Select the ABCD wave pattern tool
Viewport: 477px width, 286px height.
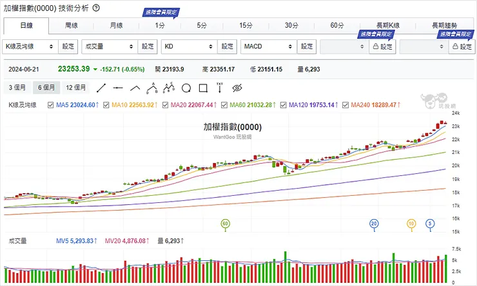tap(169, 88)
